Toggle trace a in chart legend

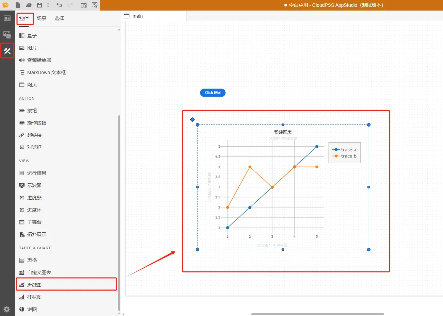(344, 150)
